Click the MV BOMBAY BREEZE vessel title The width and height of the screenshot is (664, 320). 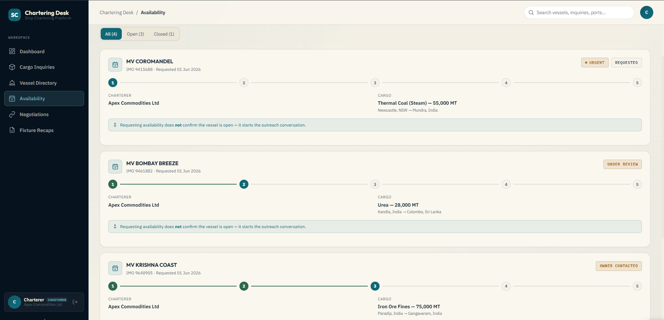[x=152, y=163]
